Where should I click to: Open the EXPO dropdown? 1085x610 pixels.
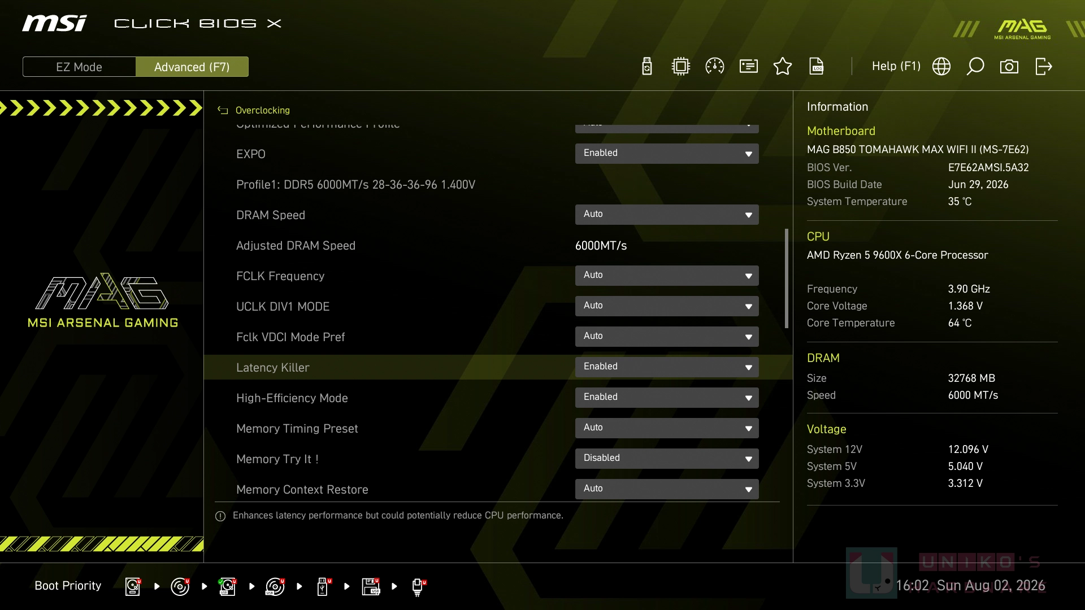point(667,154)
